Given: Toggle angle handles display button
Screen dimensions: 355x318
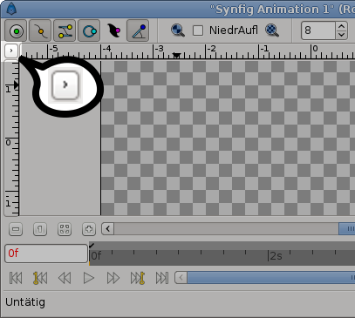Looking at the screenshot, I should tap(138, 30).
